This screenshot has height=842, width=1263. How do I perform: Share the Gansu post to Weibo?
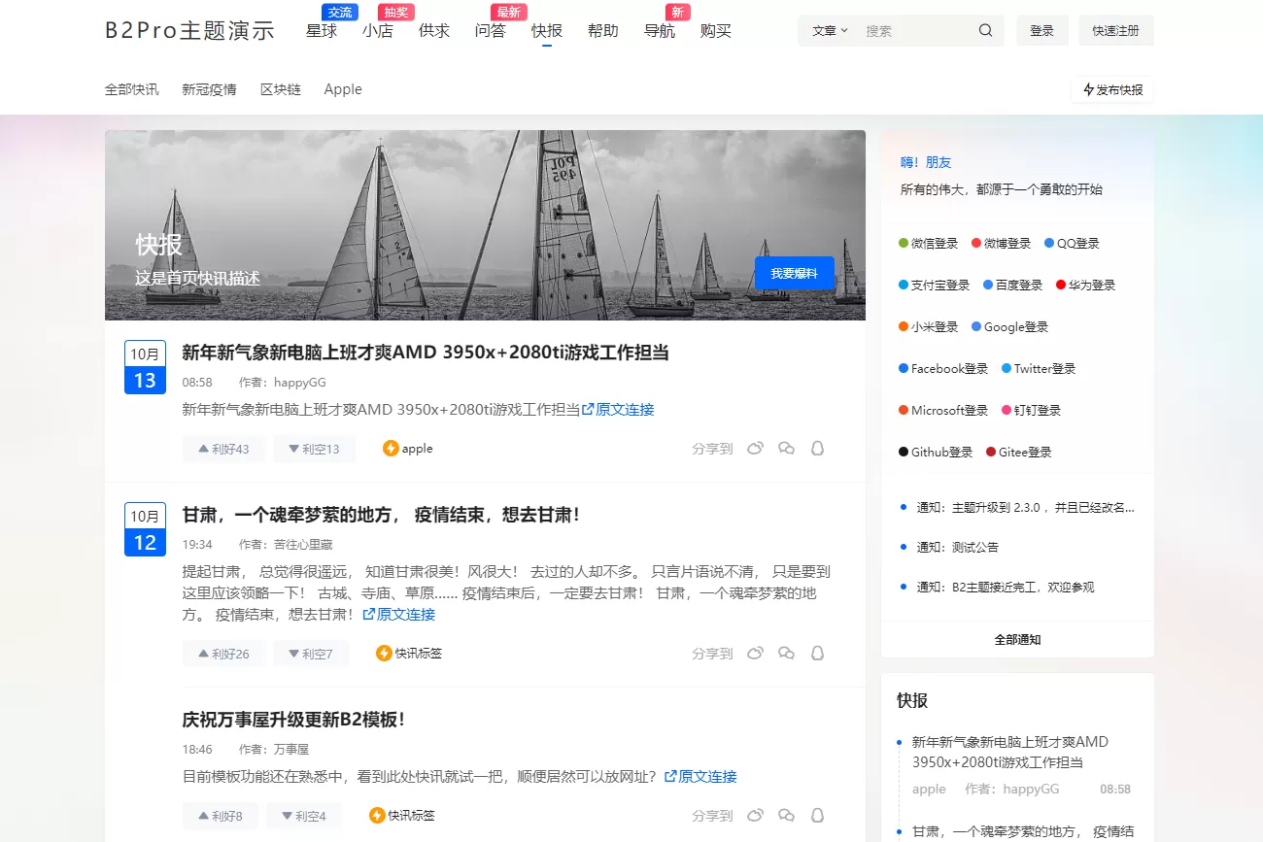[755, 654]
